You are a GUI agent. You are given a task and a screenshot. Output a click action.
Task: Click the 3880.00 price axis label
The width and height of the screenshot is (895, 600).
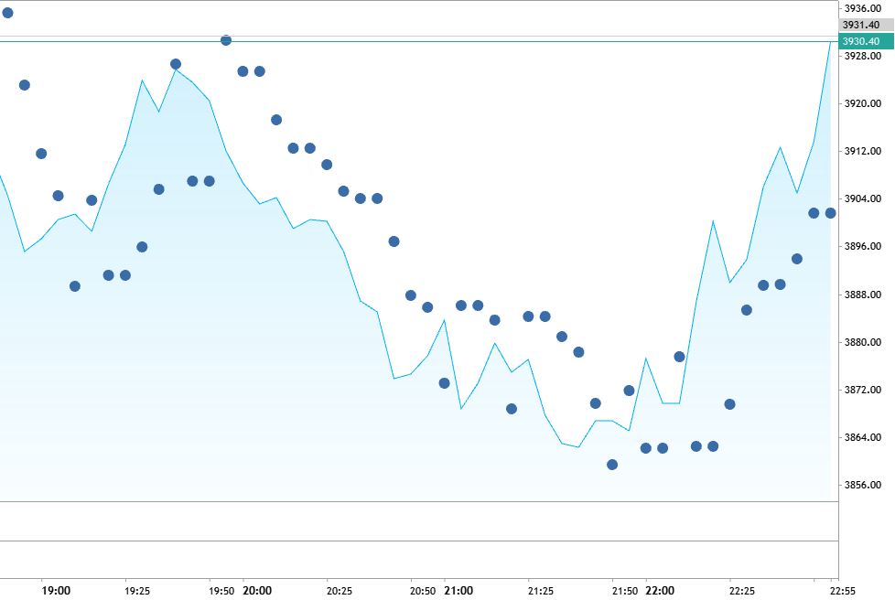point(861,342)
